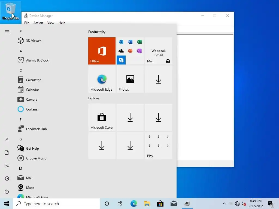279x209 pixels.
Task: Launch Excel from the Office tile group
Action: (139, 42)
